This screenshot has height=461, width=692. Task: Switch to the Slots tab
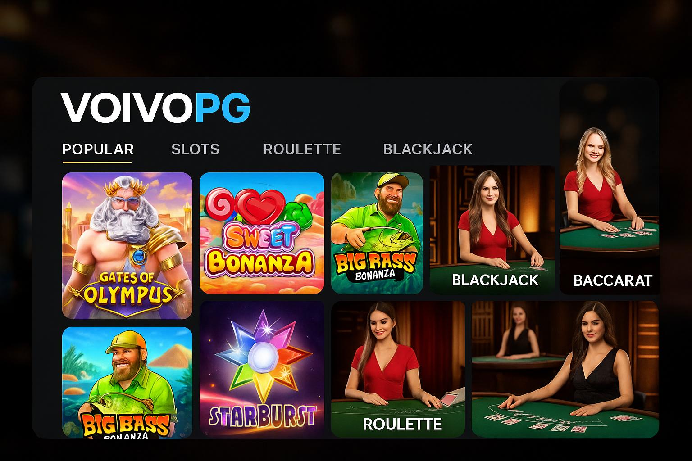[196, 149]
